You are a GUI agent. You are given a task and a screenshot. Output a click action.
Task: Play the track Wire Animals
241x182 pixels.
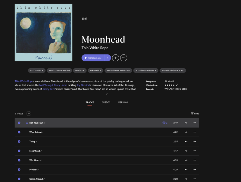[19, 132]
